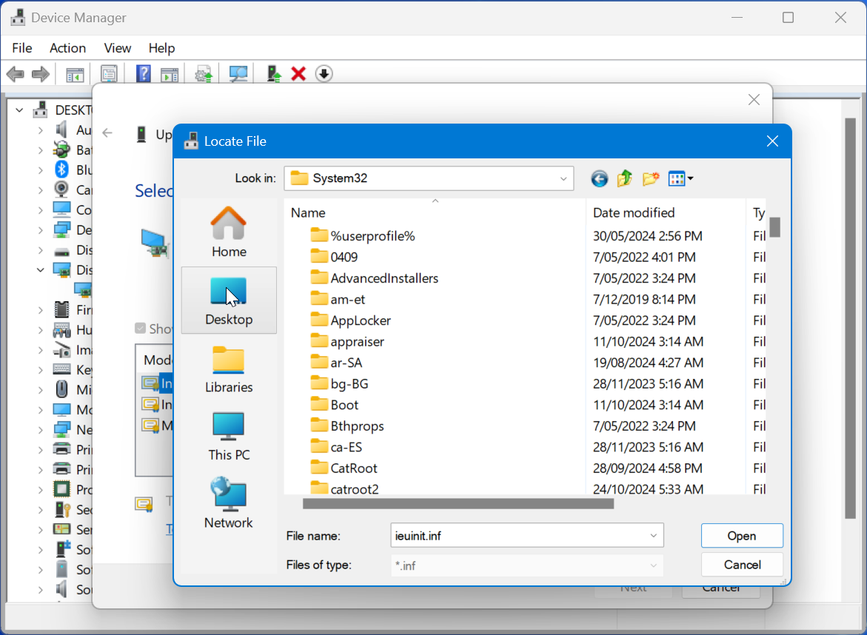The width and height of the screenshot is (867, 635).
Task: Select Home in the places bar
Action: 229,232
